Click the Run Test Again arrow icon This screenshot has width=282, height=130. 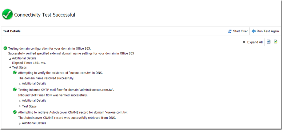point(254,31)
